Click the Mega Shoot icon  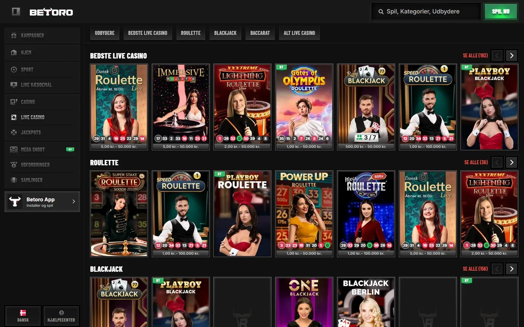[x=14, y=149]
